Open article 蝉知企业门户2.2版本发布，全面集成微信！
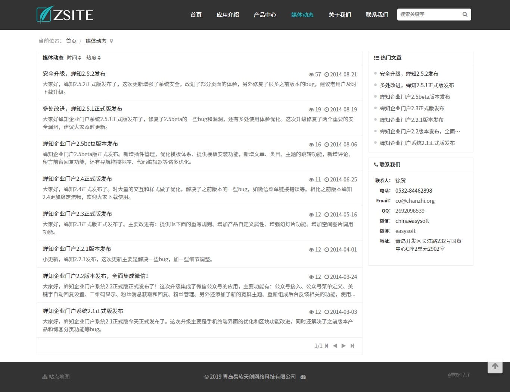Screen dimensions: 510x392 coord(96,276)
